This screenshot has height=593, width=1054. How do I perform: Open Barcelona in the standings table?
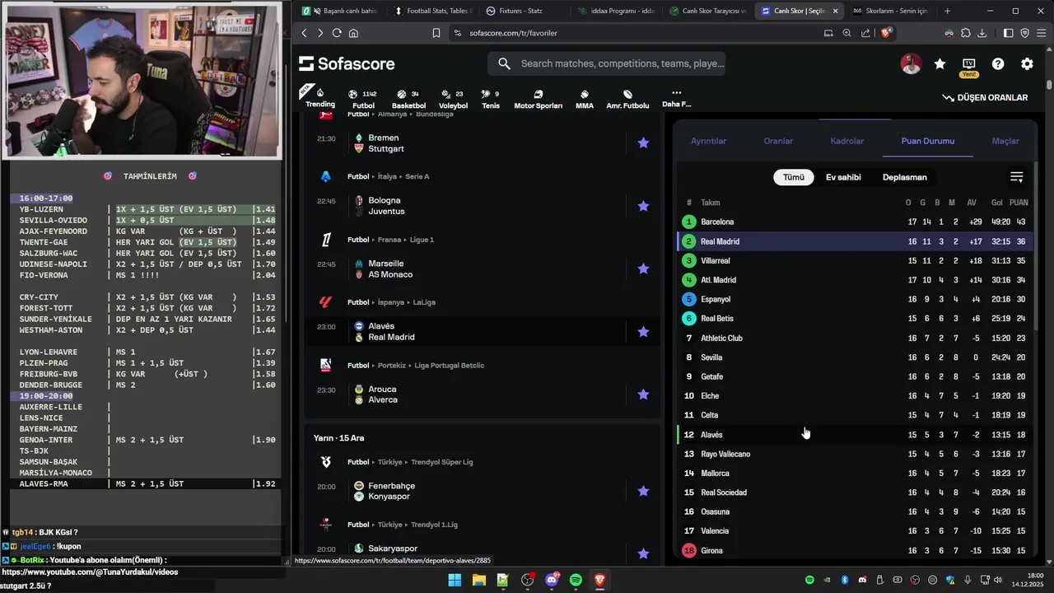pyautogui.click(x=856, y=222)
